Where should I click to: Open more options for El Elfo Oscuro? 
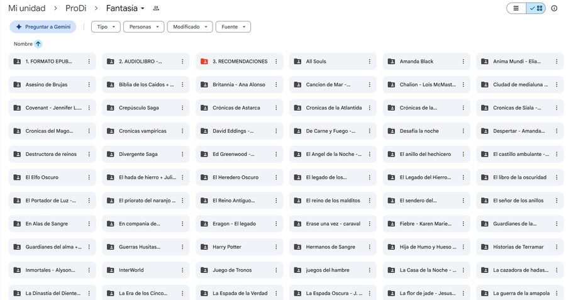89,177
